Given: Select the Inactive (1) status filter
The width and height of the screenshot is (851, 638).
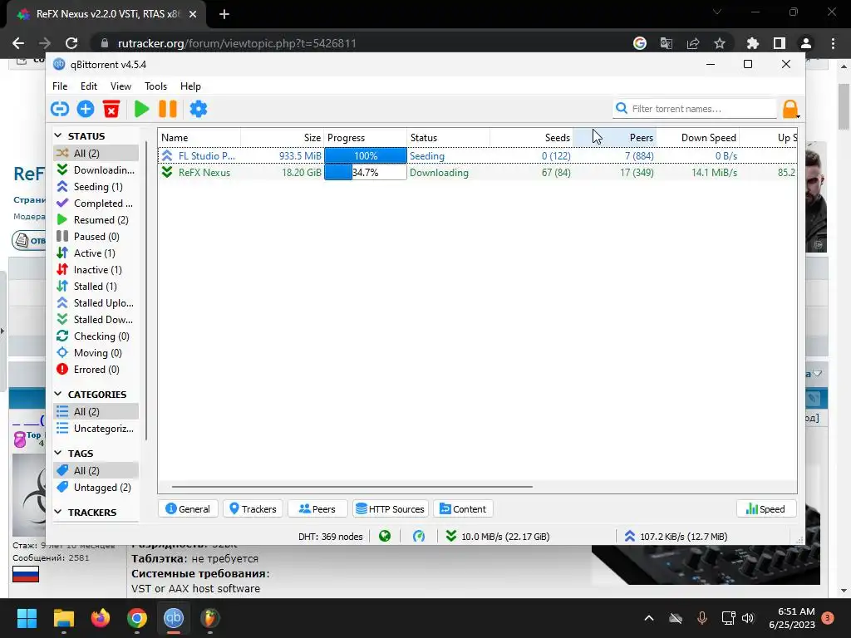Looking at the screenshot, I should click(96, 270).
